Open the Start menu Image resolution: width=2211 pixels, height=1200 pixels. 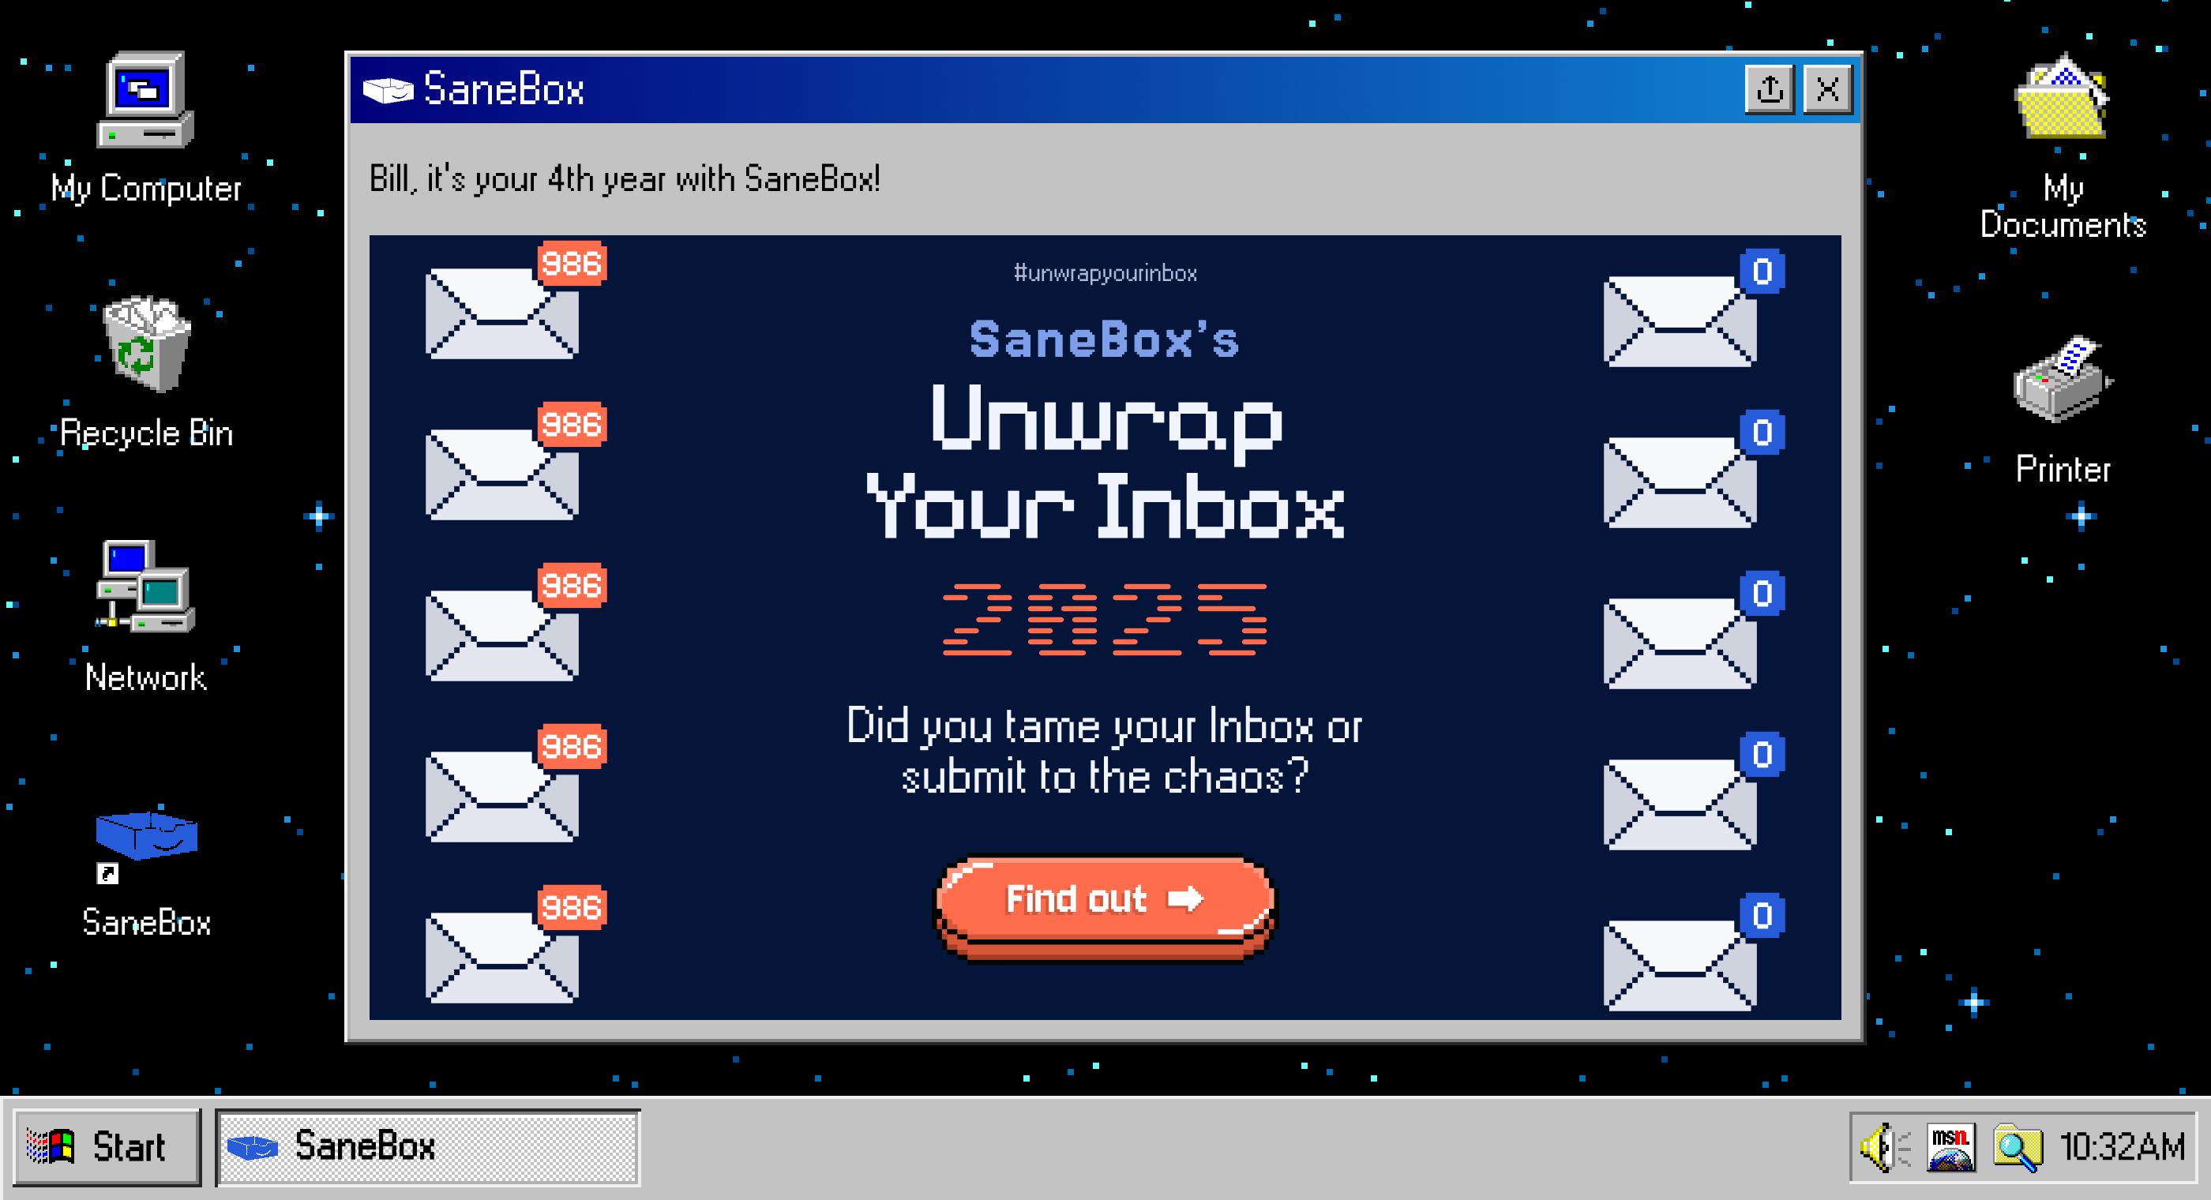[x=107, y=1147]
